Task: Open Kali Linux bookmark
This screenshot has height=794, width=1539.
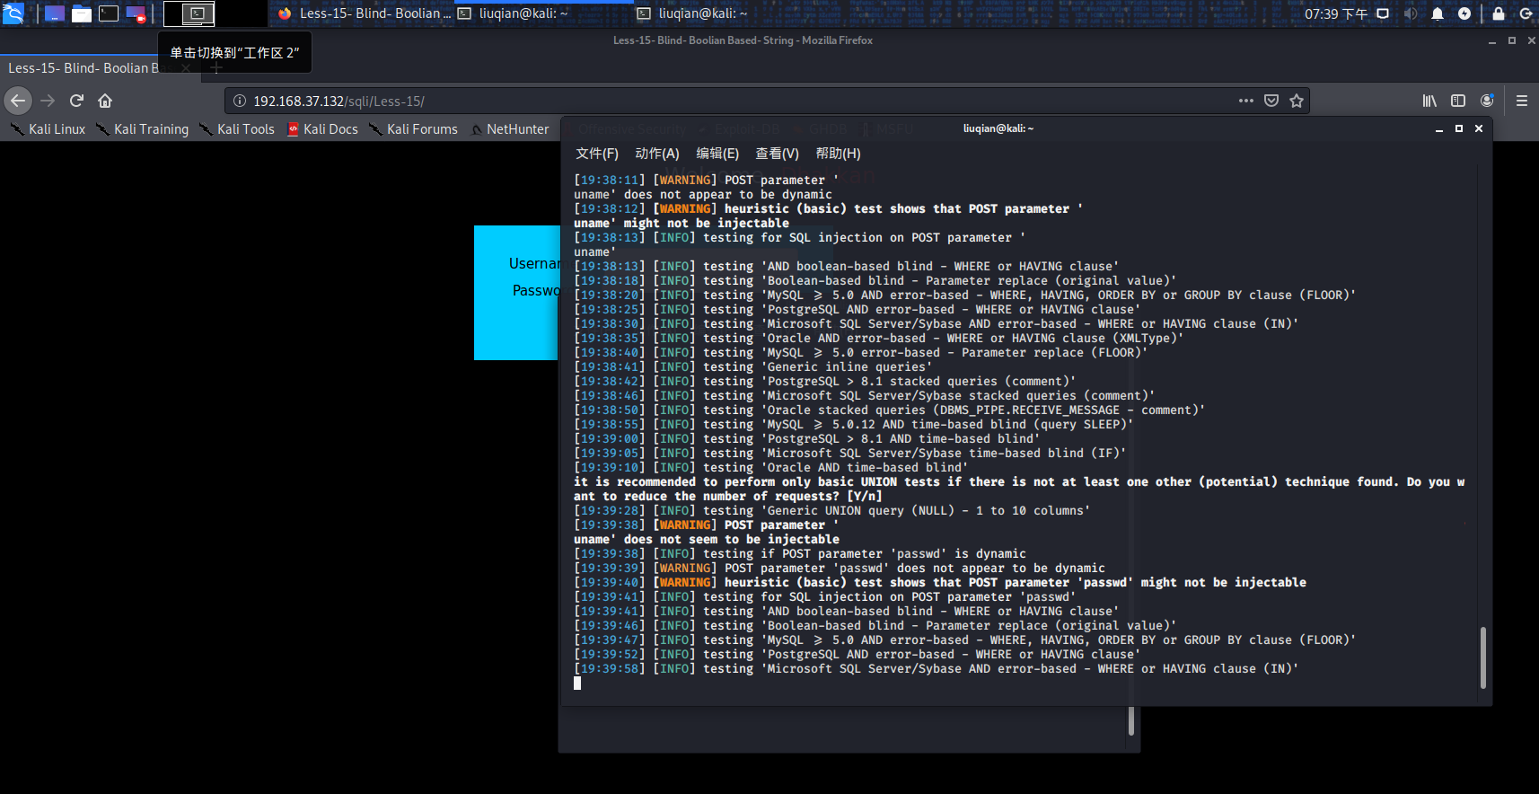Action: coord(48,129)
